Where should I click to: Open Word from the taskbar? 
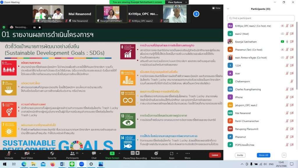click(62, 164)
